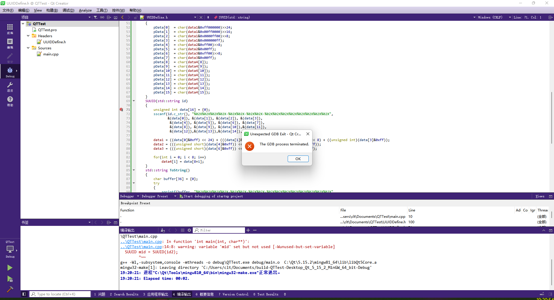Viewport: 554px width, 300px height.
Task: Open the Projects view dropdown
Action: 89,17
